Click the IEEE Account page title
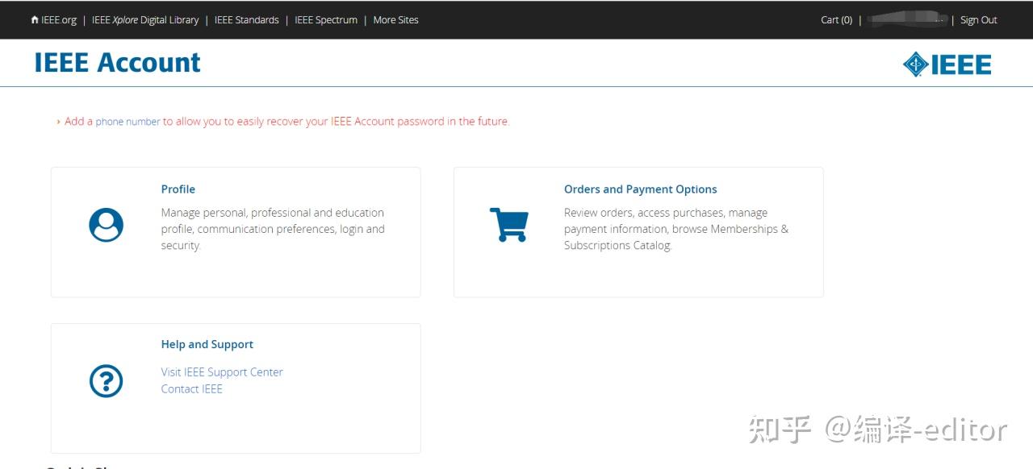The image size is (1033, 469). tap(118, 63)
